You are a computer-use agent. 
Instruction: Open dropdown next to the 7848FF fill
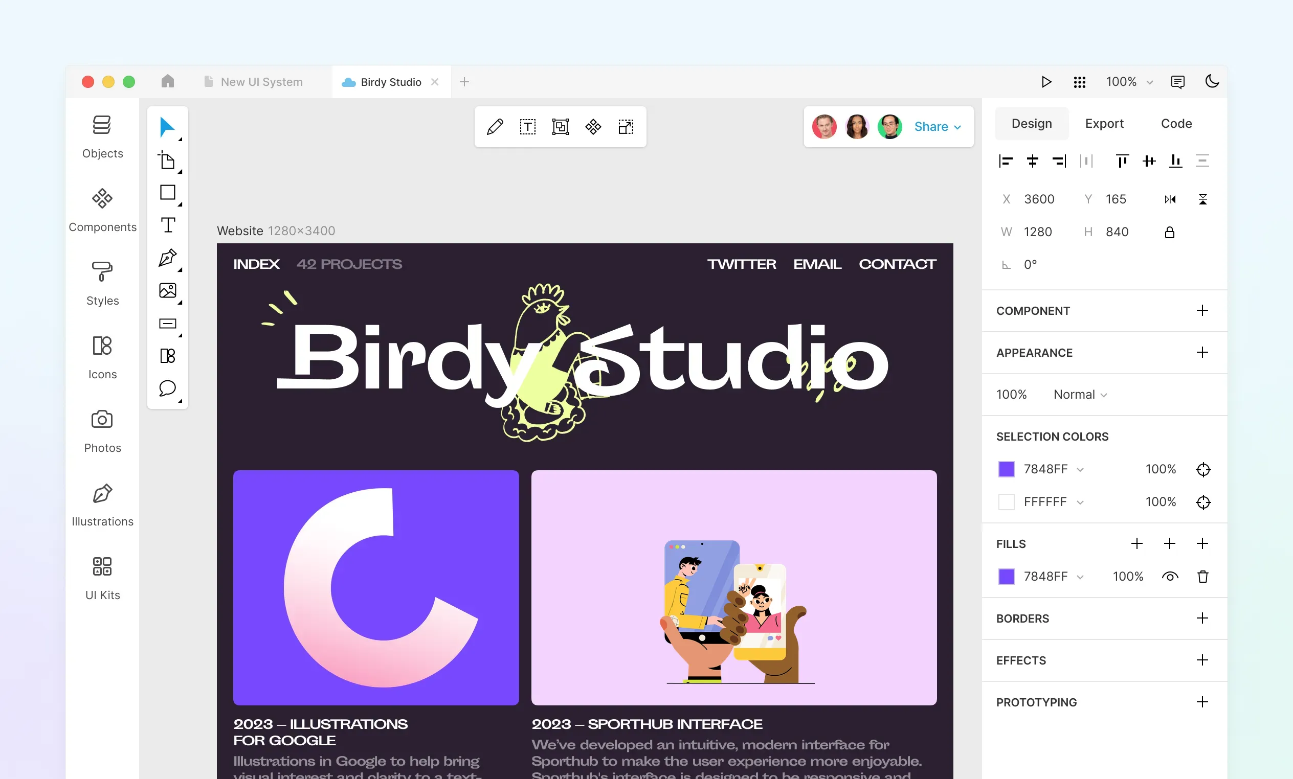pyautogui.click(x=1080, y=577)
